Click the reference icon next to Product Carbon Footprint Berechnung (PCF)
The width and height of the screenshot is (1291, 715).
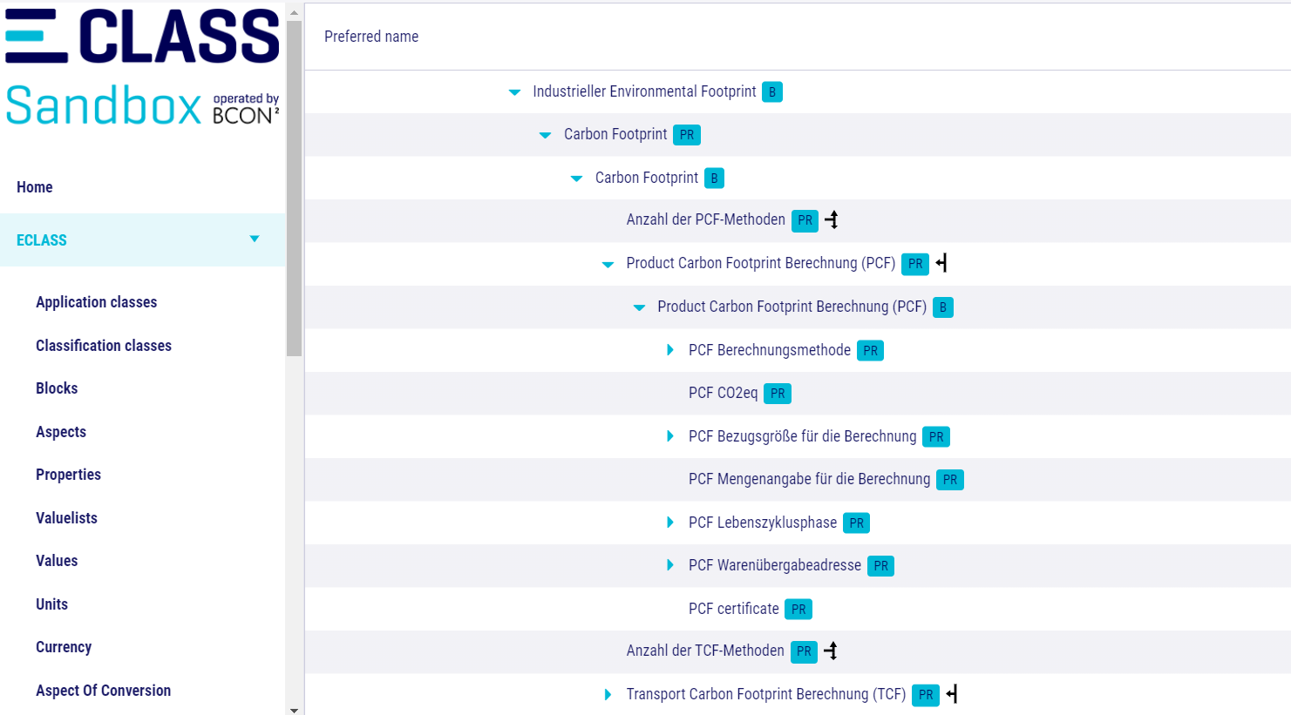pyautogui.click(x=941, y=263)
